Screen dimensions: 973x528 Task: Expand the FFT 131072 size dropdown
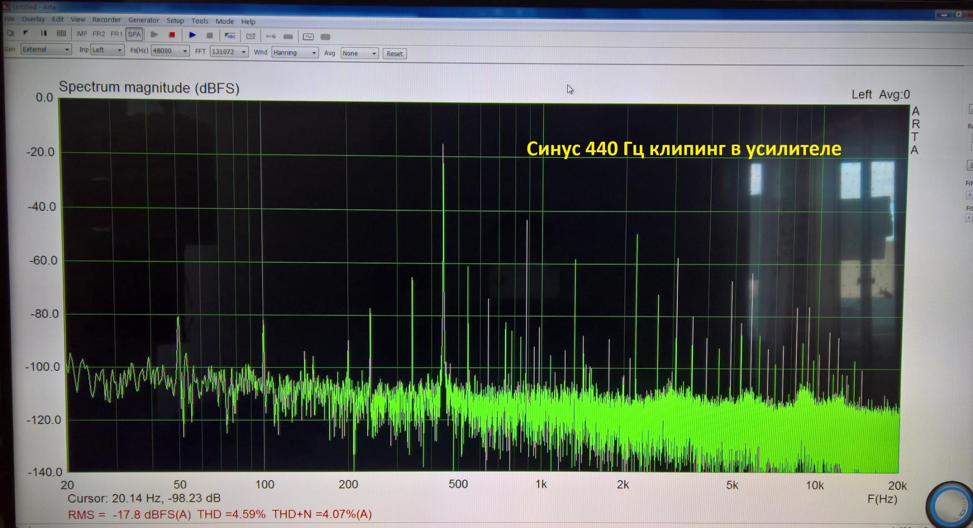point(229,51)
